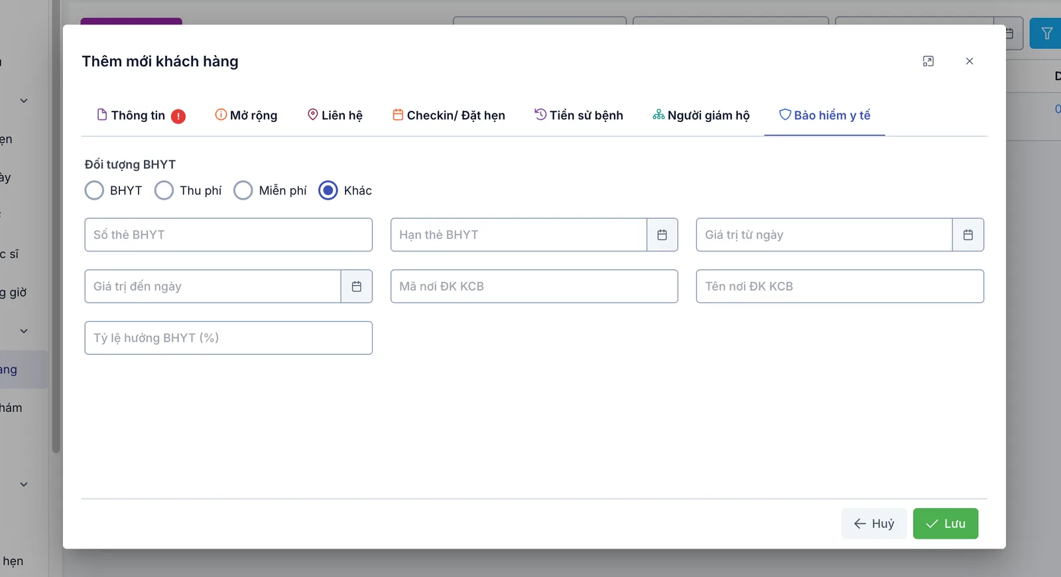Focus the Mã nơi ĐK KCB field
Image resolution: width=1061 pixels, height=577 pixels.
pyautogui.click(x=534, y=287)
